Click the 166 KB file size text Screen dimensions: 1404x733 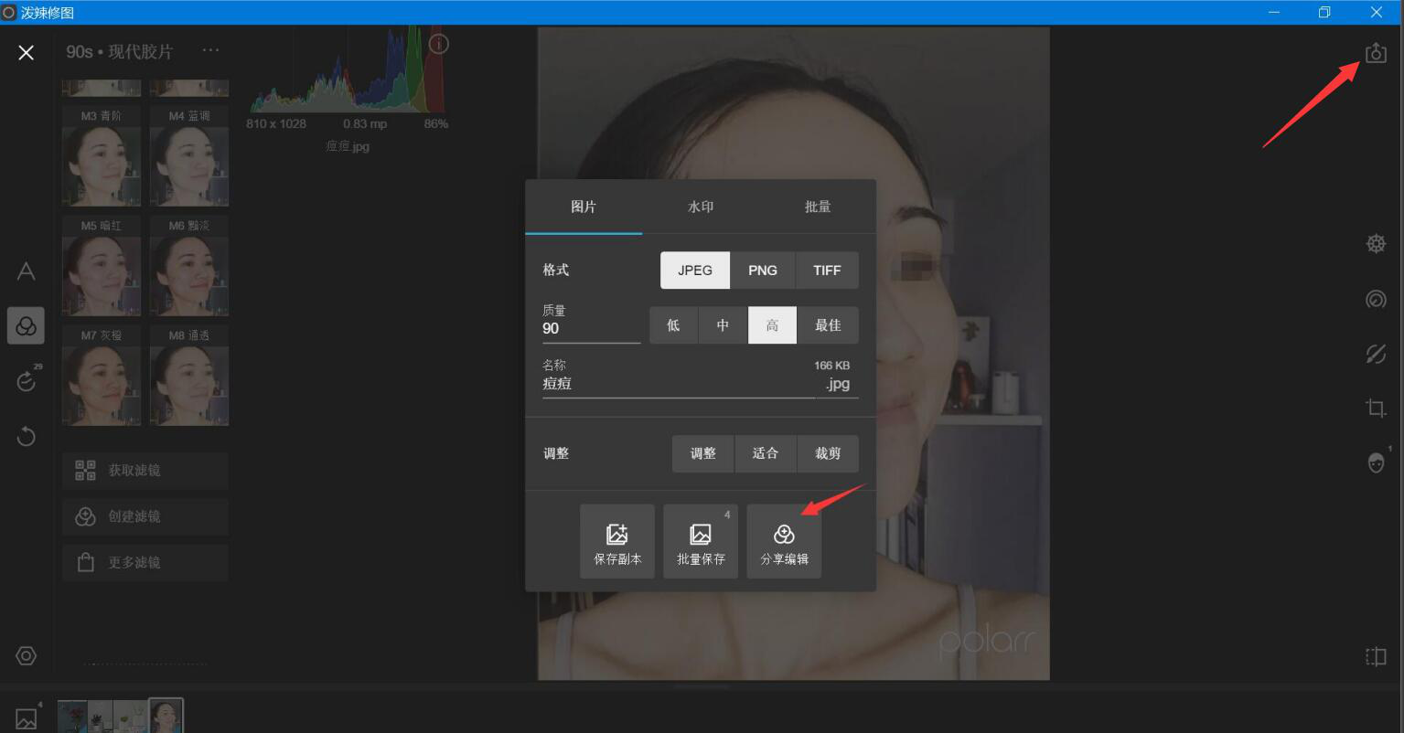coord(831,366)
